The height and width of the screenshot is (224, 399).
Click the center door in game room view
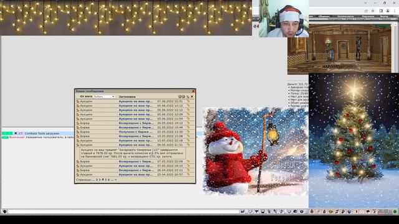343,50
